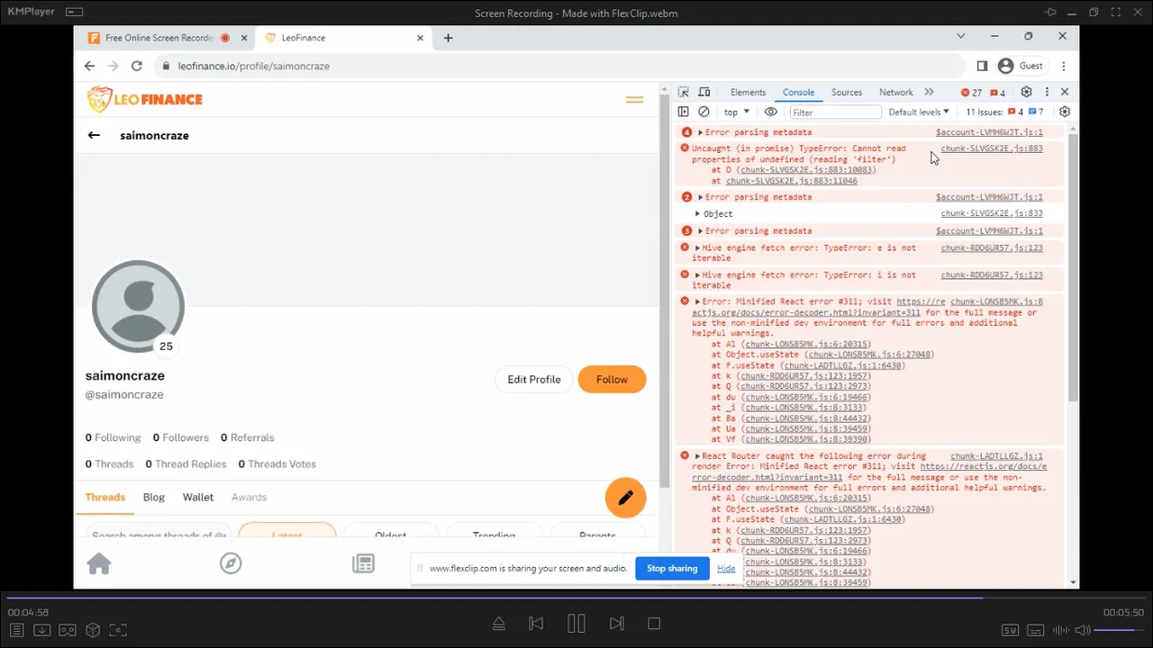Expand the Error parsing metadata row counted 4
Screen dimensions: 1153x648
(x=700, y=132)
